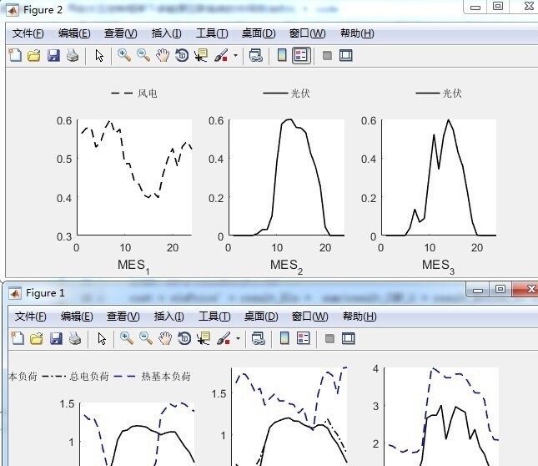Select Edit Plot arrow tool in Figure 2
Image resolution: width=538 pixels, height=466 pixels.
pos(99,55)
